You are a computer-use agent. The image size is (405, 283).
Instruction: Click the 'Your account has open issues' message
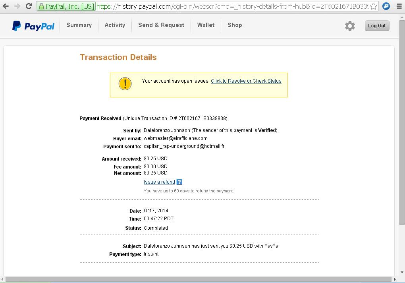[175, 81]
